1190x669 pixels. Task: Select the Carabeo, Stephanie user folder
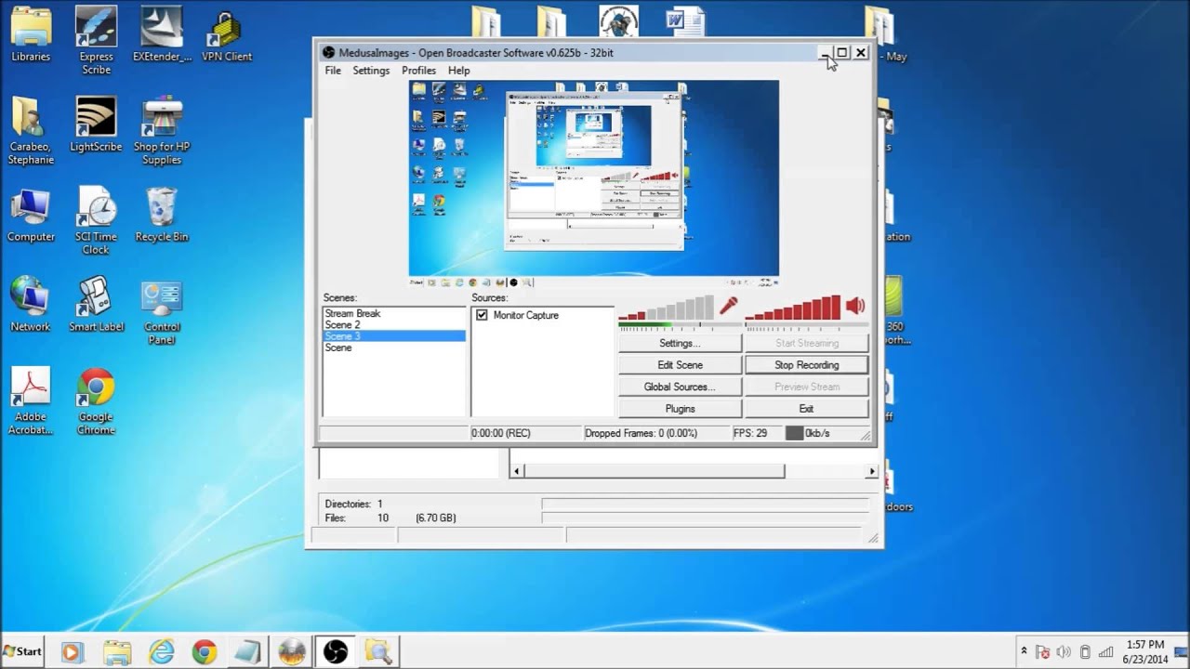pyautogui.click(x=31, y=132)
